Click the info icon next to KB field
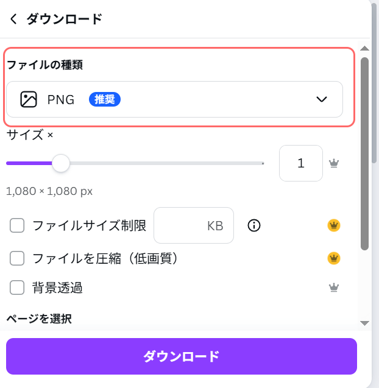This screenshot has height=388, width=379. [x=254, y=226]
